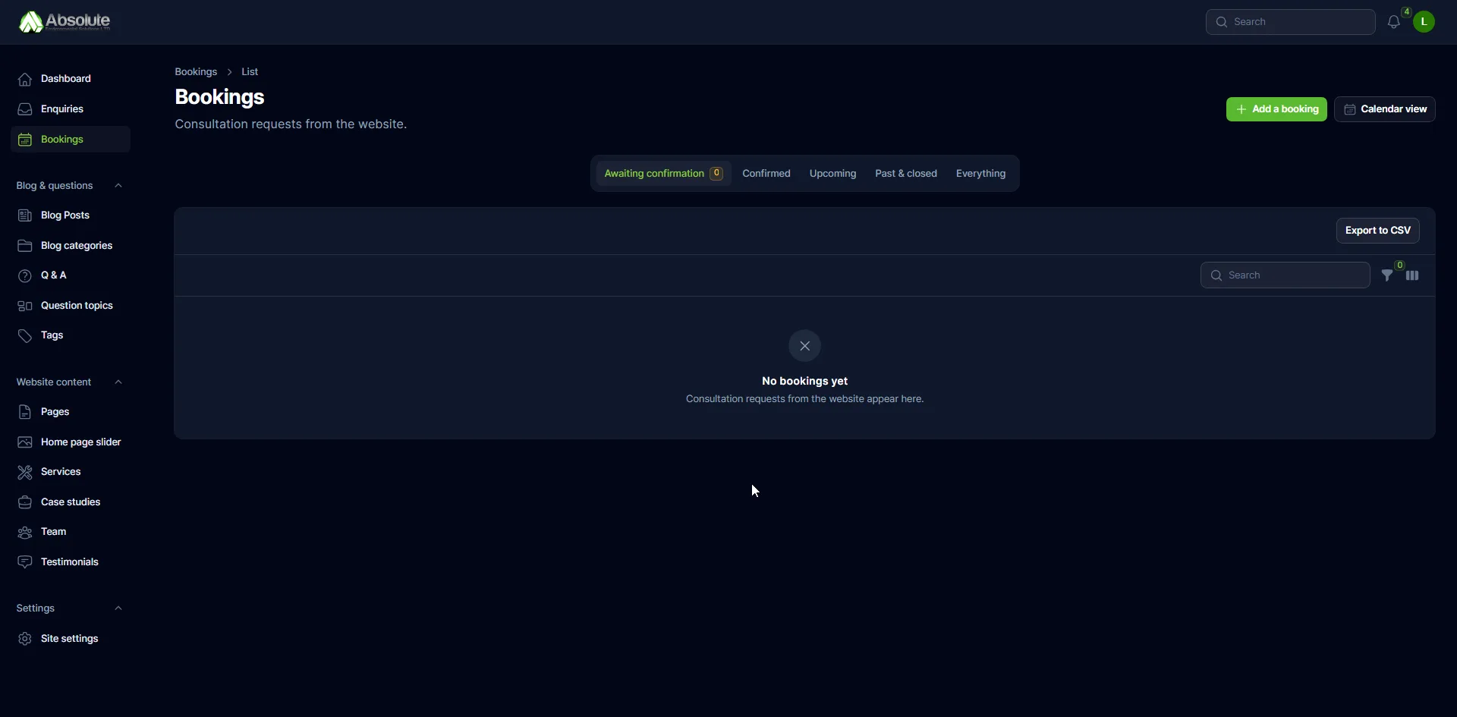The width and height of the screenshot is (1457, 717).
Task: Click the Tags icon
Action: (x=25, y=335)
